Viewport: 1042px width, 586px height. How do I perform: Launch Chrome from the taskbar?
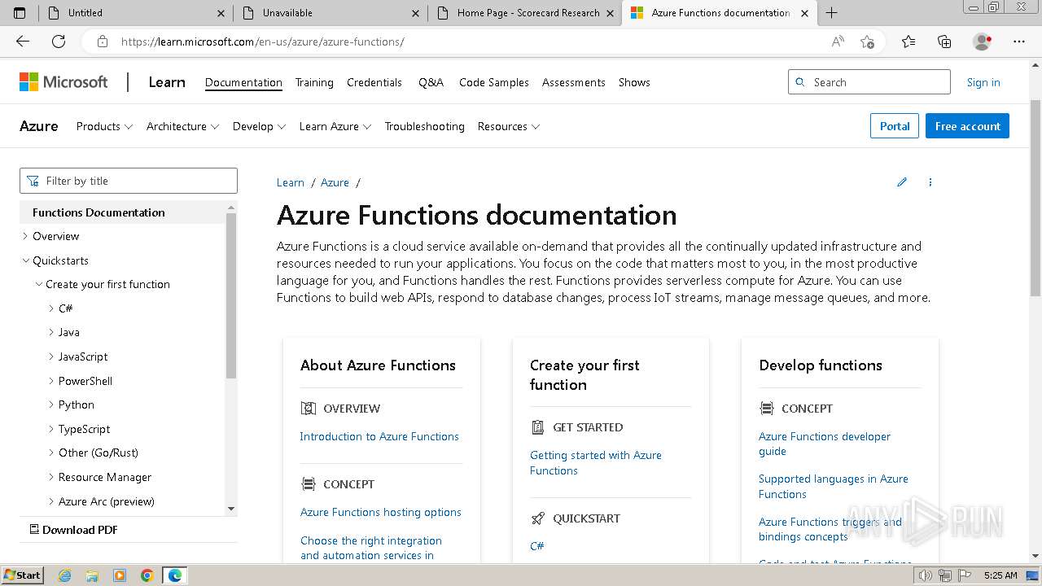(x=147, y=575)
